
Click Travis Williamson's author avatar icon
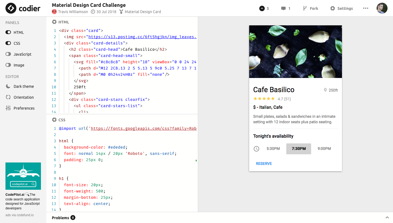54,12
